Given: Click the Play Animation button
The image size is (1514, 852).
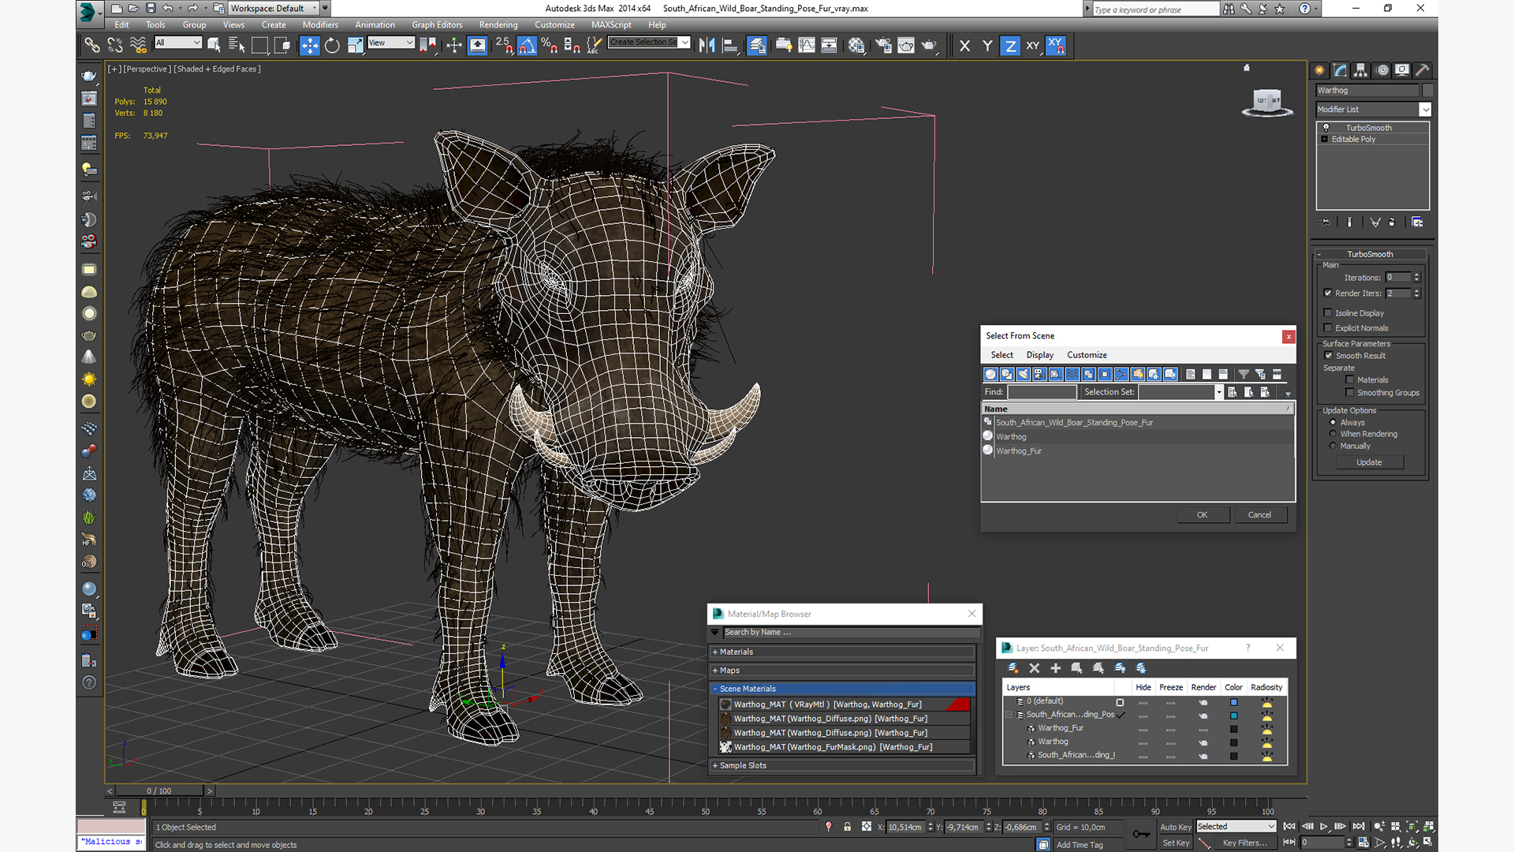Looking at the screenshot, I should pyautogui.click(x=1324, y=826).
